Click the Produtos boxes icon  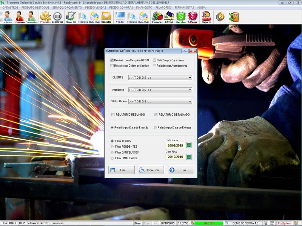(45, 17)
